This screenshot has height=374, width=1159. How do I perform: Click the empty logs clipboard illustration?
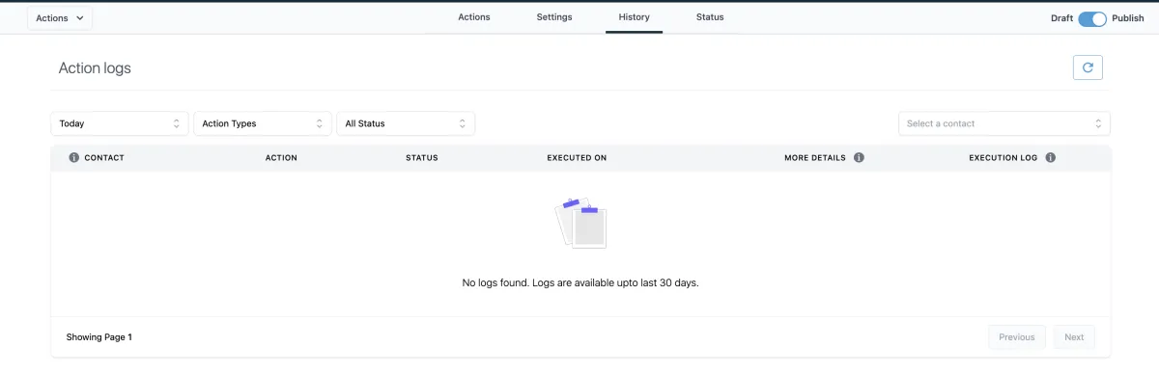click(580, 224)
